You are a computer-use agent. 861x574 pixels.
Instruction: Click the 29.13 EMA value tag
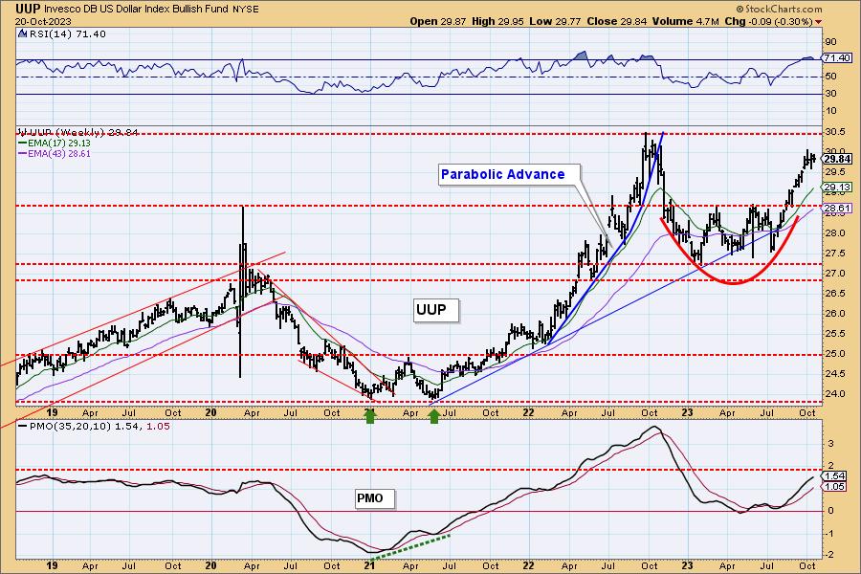point(837,188)
